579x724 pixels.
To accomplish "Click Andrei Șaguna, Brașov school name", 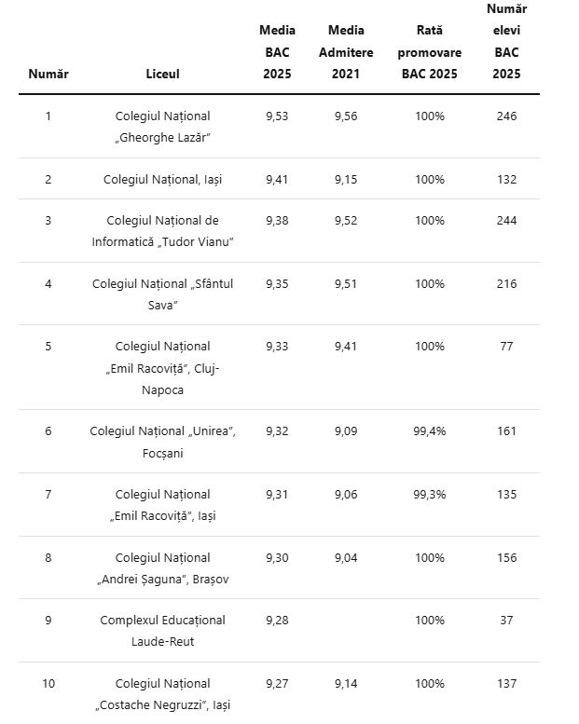I will tap(162, 568).
